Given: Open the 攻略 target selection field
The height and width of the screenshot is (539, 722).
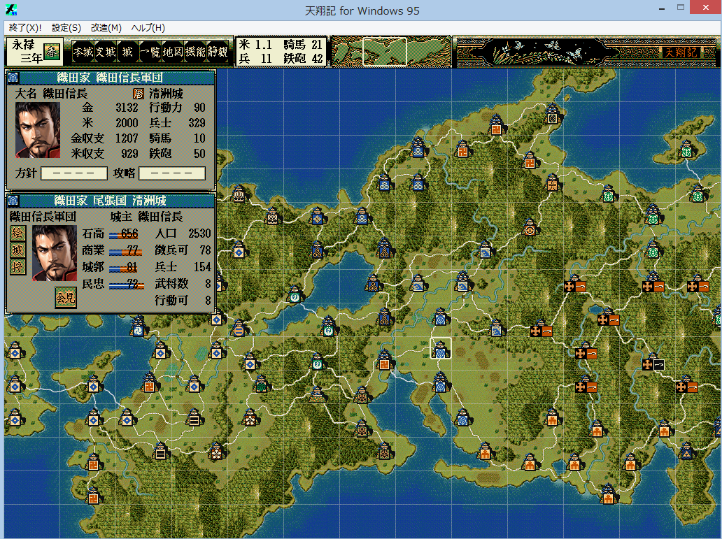Looking at the screenshot, I should pyautogui.click(x=172, y=173).
